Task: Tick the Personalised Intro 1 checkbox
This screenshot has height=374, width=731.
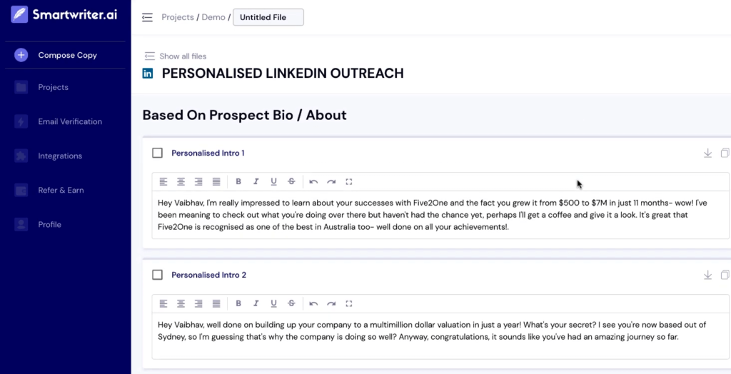Action: pyautogui.click(x=158, y=153)
